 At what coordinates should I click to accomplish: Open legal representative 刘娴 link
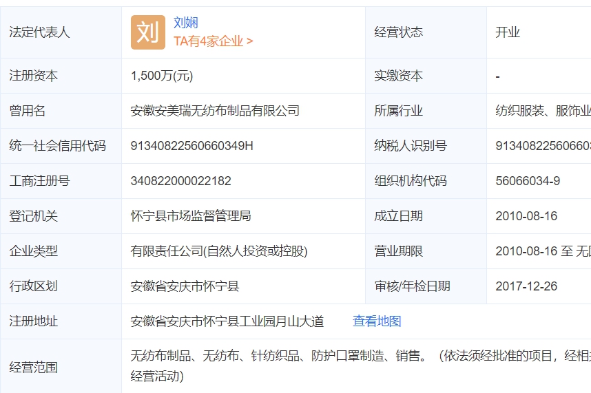pos(185,23)
